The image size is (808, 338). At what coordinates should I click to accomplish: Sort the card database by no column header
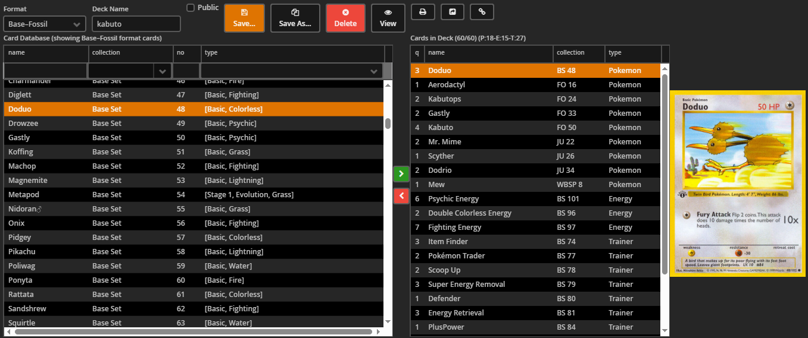click(187, 53)
